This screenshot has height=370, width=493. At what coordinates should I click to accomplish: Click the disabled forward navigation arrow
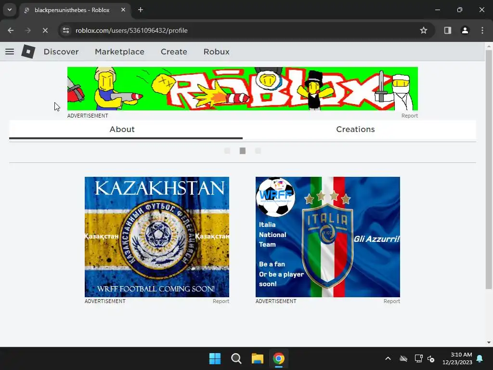click(27, 30)
